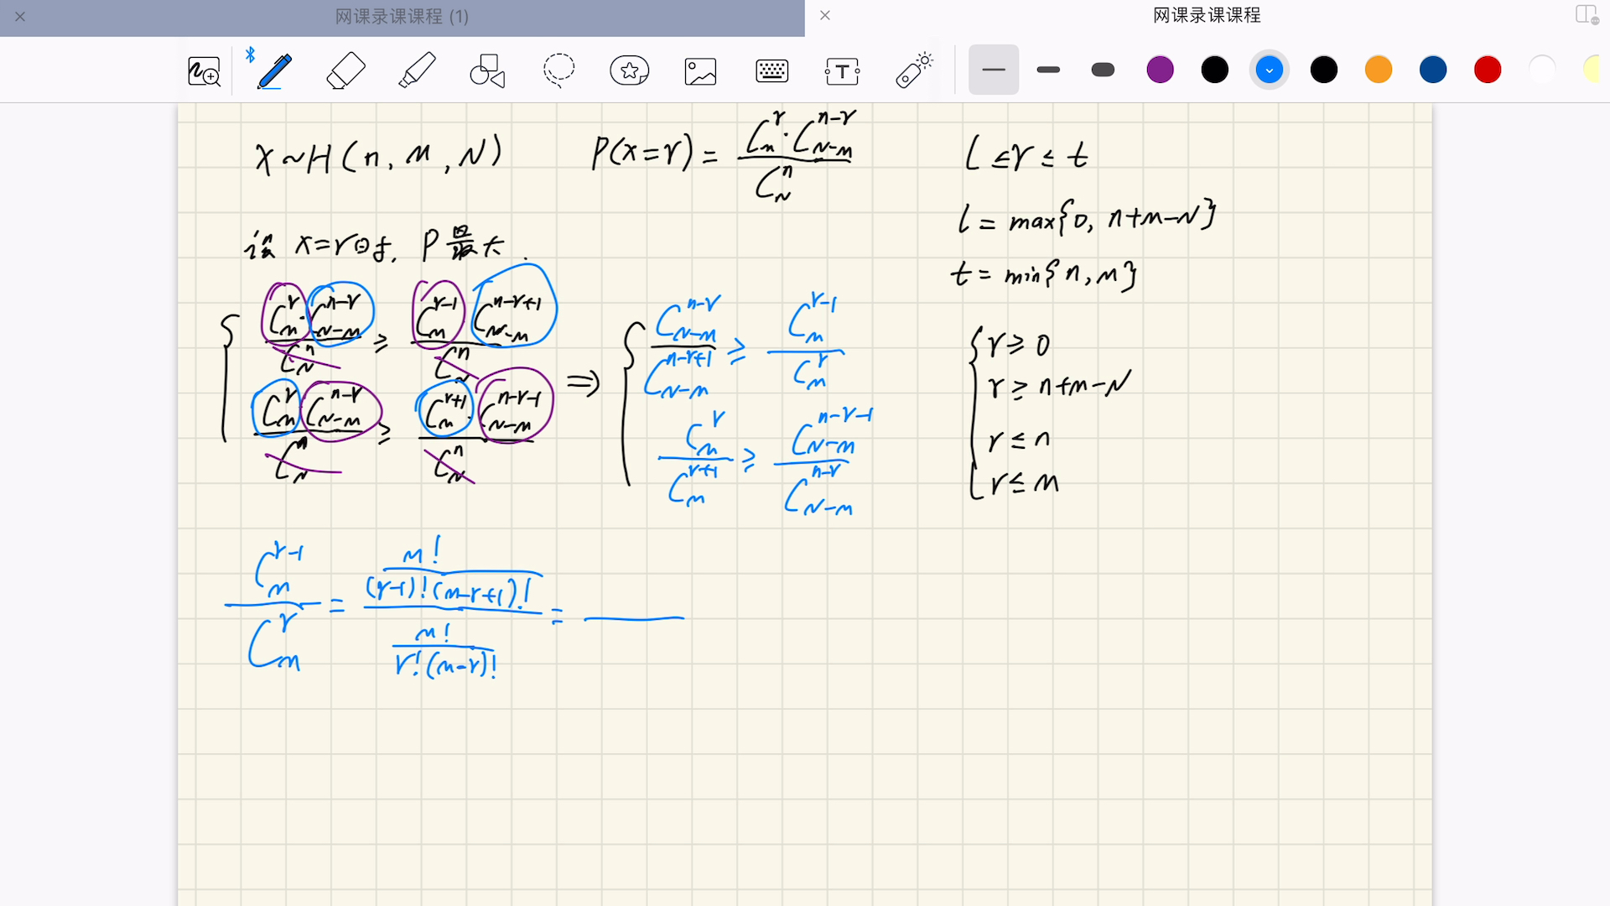Select the Pen tool

coord(274,70)
